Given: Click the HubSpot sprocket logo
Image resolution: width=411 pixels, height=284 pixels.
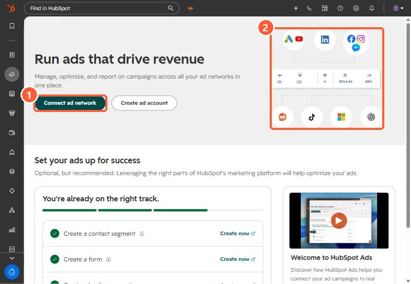Looking at the screenshot, I should (x=11, y=8).
